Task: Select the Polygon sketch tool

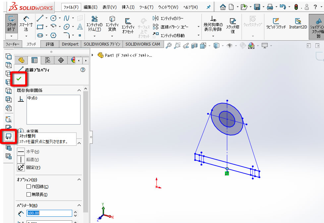Action: coord(53,35)
